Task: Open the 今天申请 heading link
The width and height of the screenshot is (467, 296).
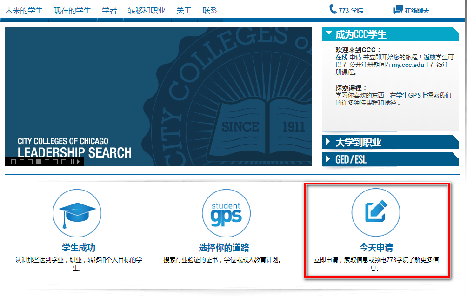Action: pyautogui.click(x=376, y=248)
